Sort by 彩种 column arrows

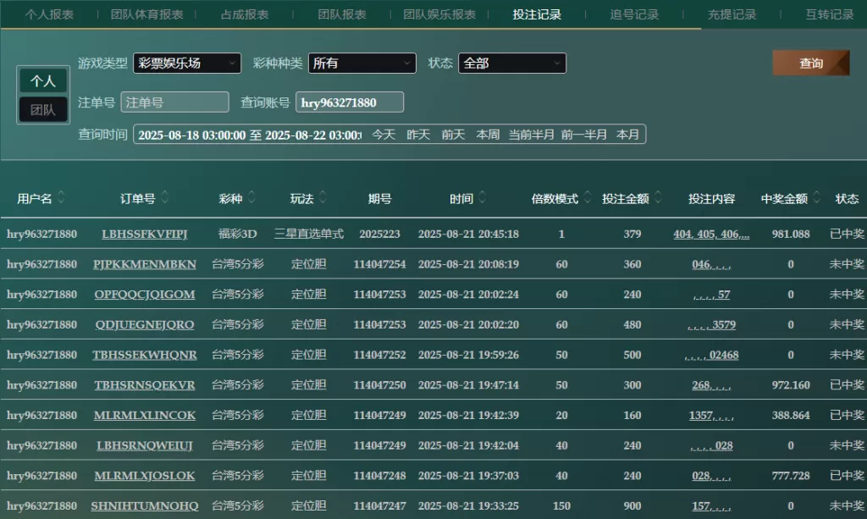click(x=251, y=196)
